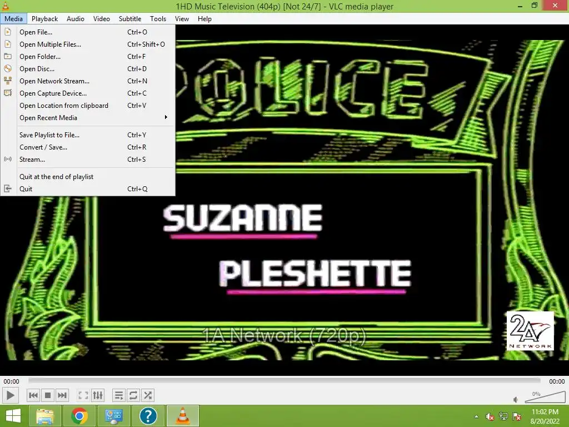Screen dimensions: 569x427
Task: Choose Open Multiple Files...
Action: pyautogui.click(x=88, y=44)
